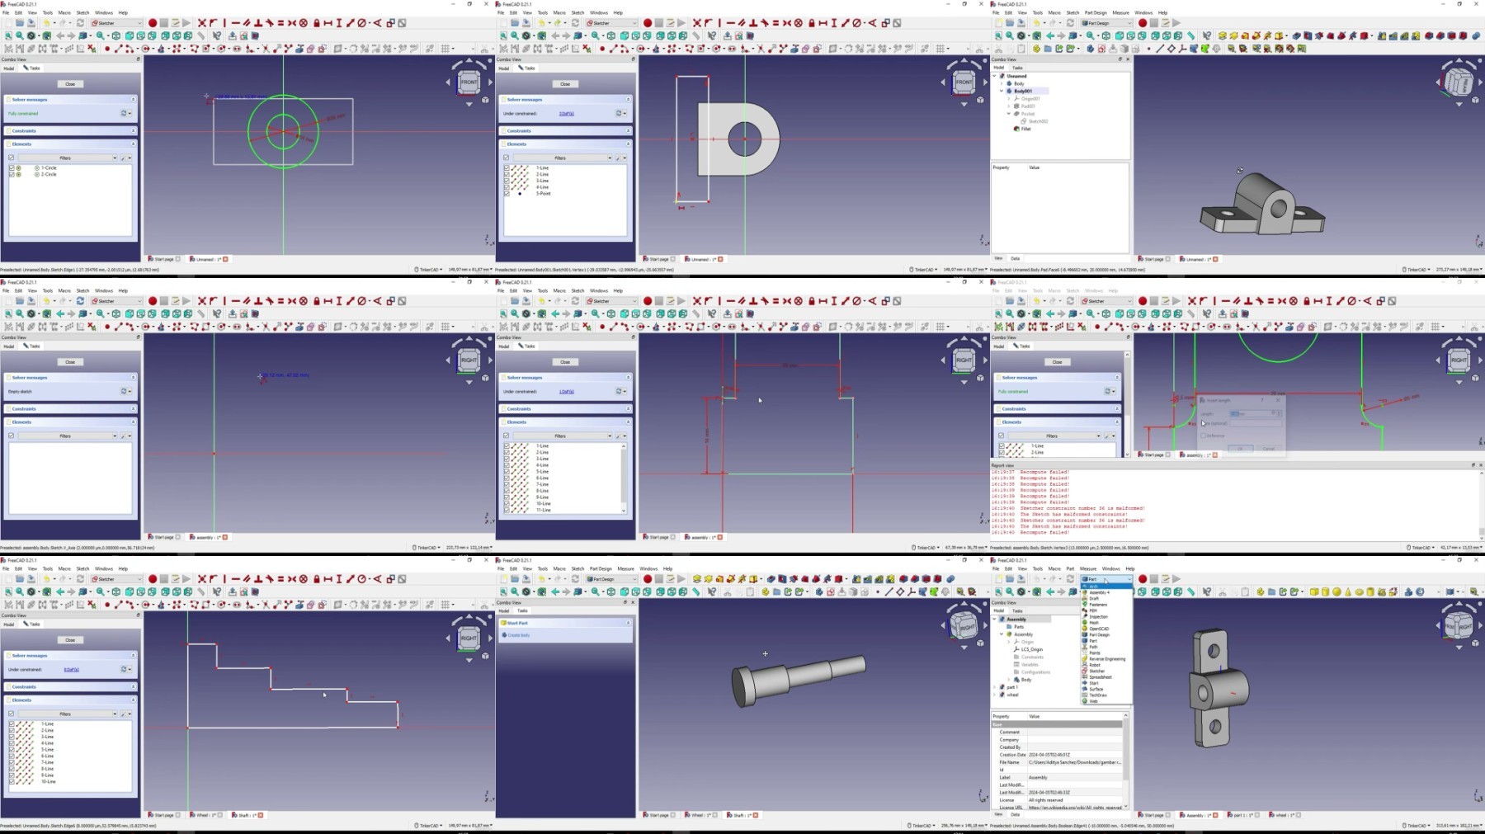Image resolution: width=1485 pixels, height=834 pixels.
Task: Collapse Body001 node in model tree
Action: coord(1002,91)
